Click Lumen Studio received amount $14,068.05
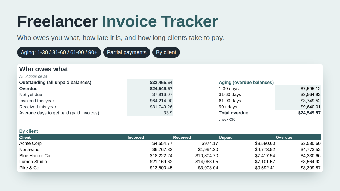 point(207,162)
